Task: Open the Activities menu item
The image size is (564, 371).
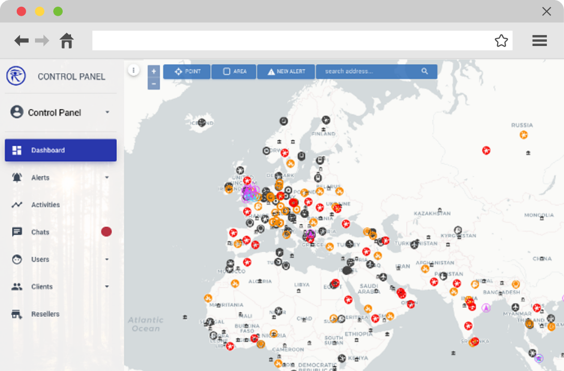Action: 45,205
